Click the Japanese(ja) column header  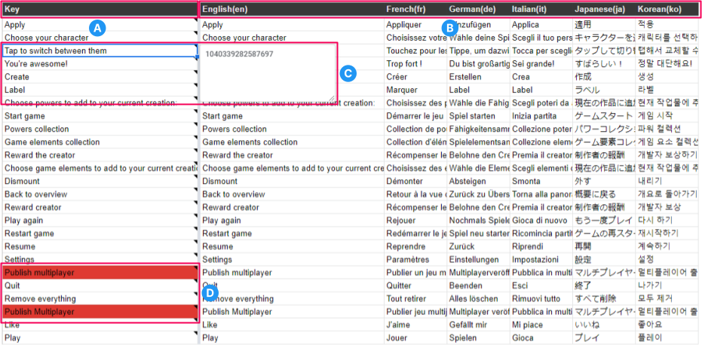click(x=602, y=9)
